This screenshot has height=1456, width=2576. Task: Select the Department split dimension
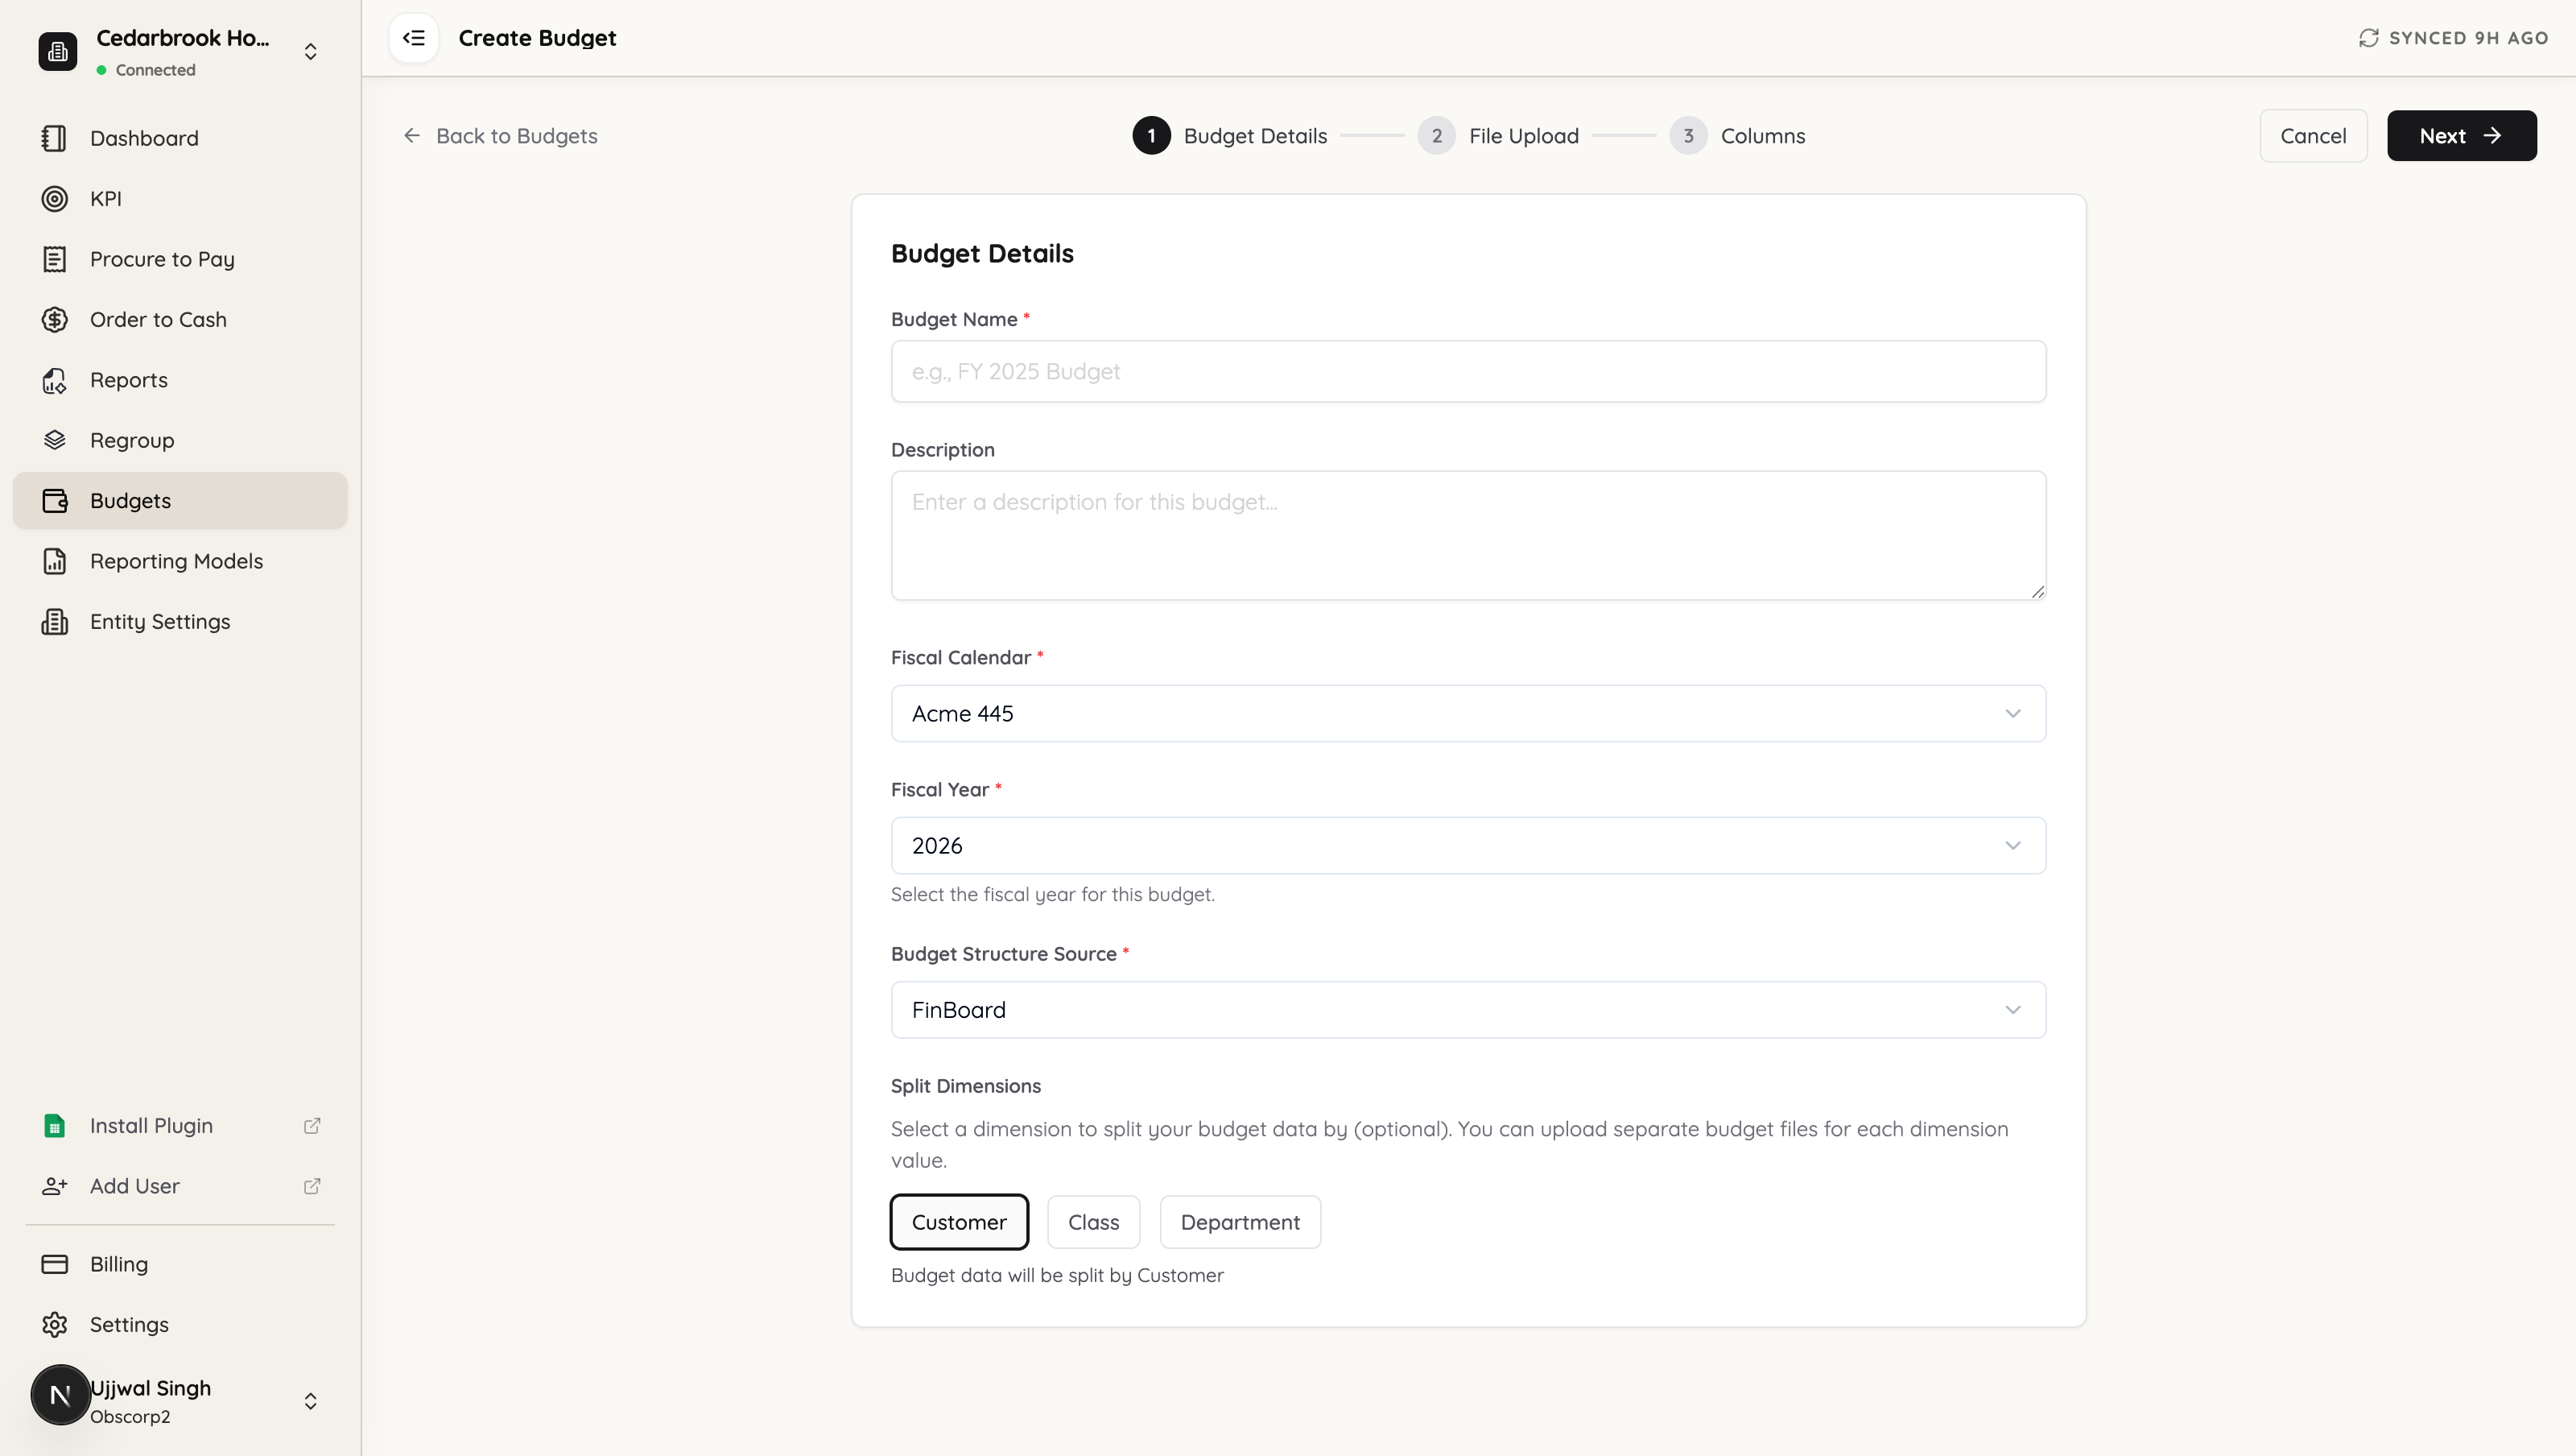[x=1240, y=1222]
